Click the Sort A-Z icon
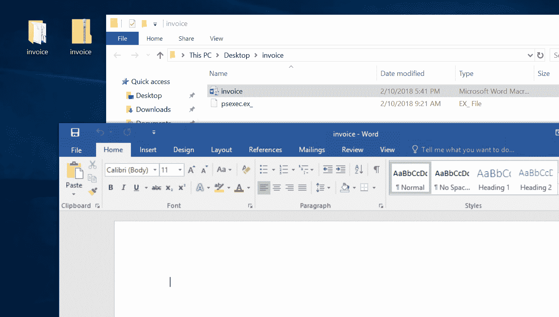Screen dimensions: 559x317 359,170
